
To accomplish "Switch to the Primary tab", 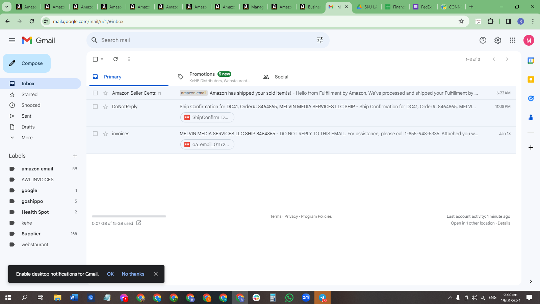I will point(129,77).
